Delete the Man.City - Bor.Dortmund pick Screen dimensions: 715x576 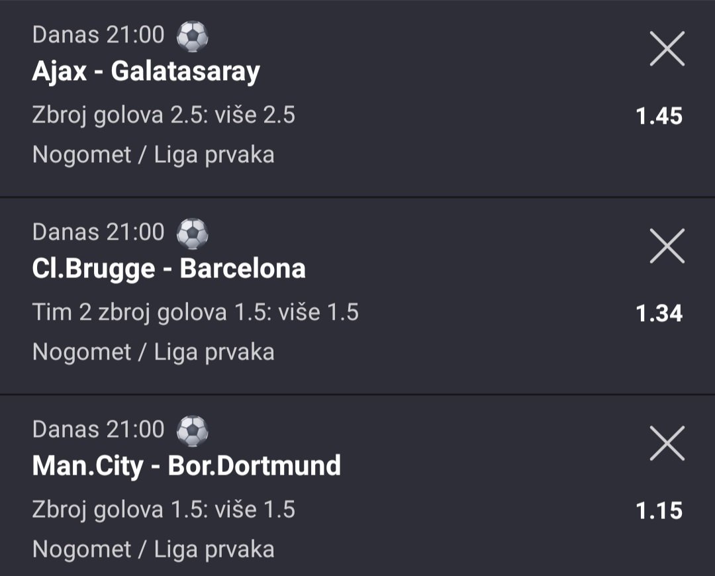pyautogui.click(x=667, y=444)
